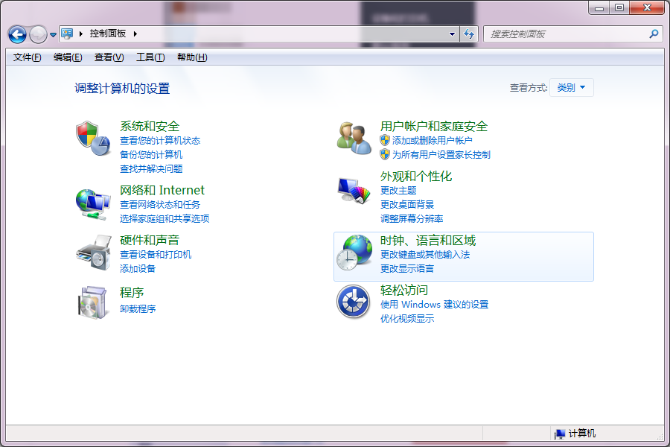Select the 硬件和声音 printer icon
The width and height of the screenshot is (670, 447).
click(x=93, y=253)
